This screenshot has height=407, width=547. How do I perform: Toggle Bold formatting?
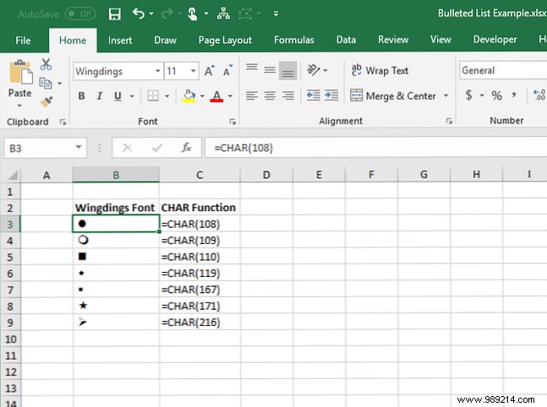(x=81, y=95)
